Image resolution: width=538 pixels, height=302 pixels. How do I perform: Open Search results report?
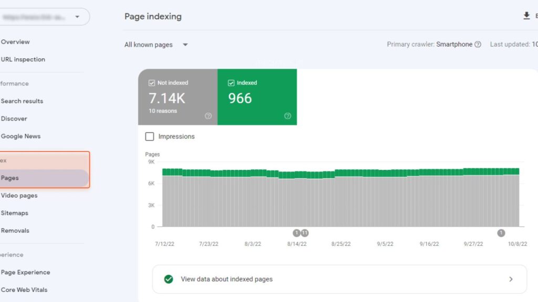(x=22, y=101)
